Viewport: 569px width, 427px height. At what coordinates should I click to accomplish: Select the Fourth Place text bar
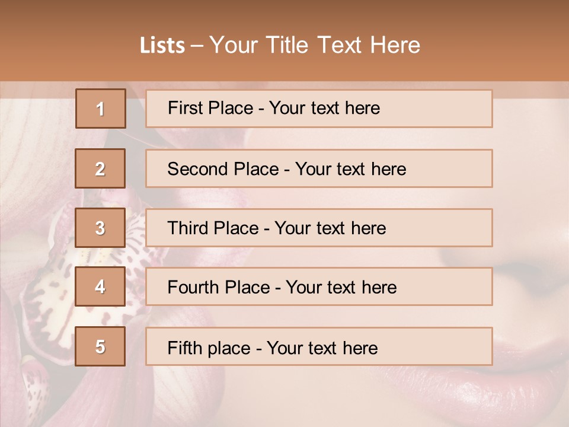pyautogui.click(x=319, y=287)
